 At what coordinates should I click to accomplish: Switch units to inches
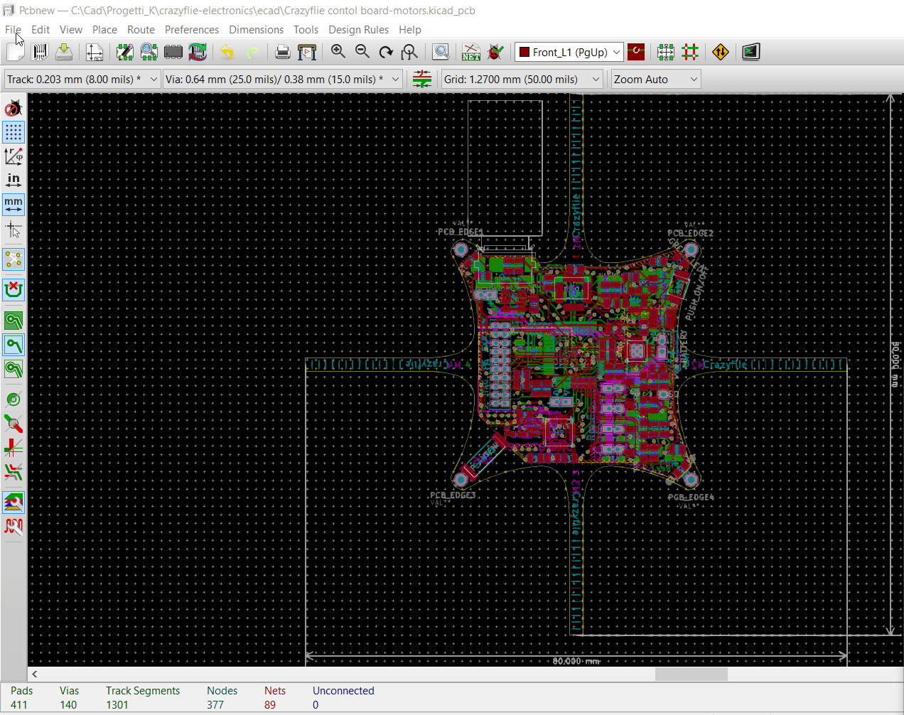(14, 180)
